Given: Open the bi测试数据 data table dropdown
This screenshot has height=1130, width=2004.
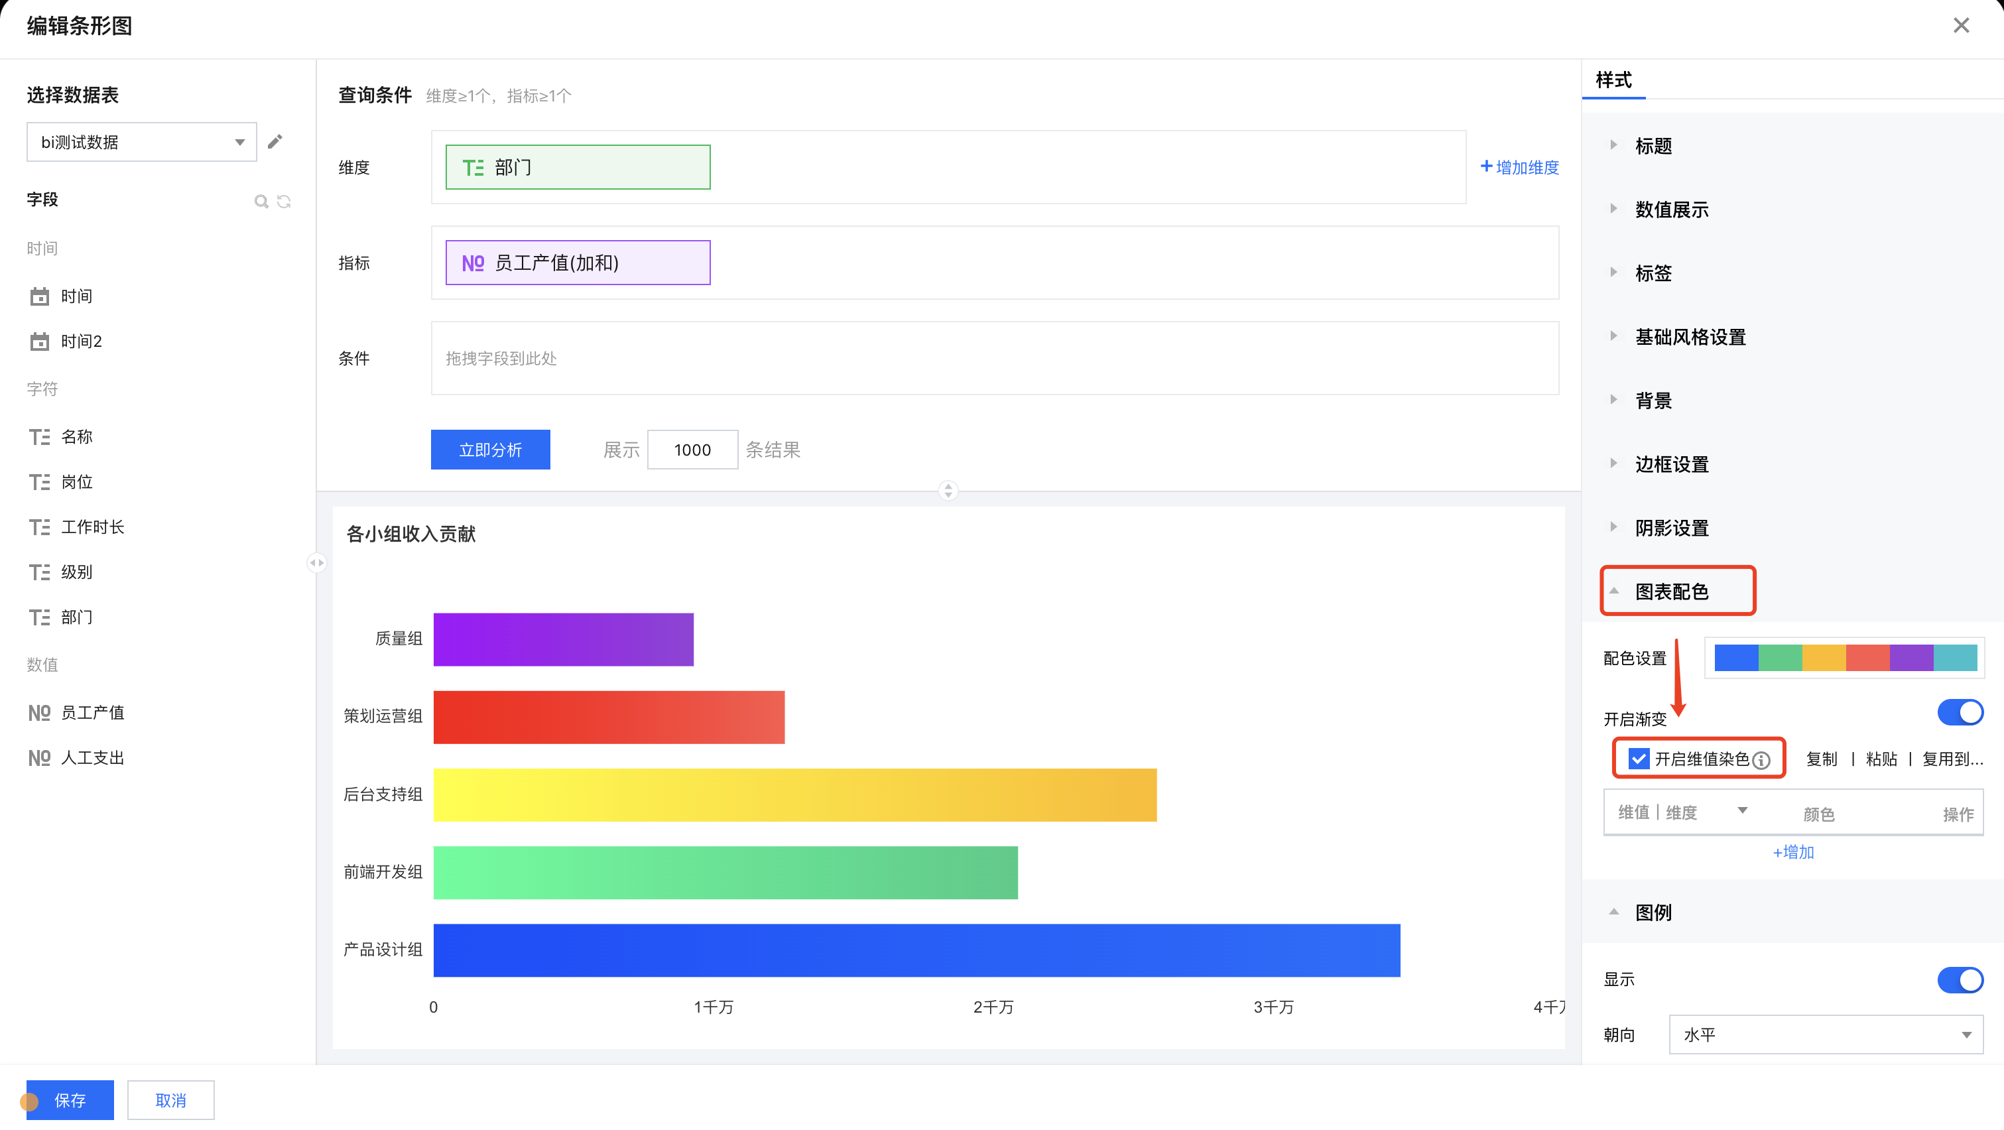Looking at the screenshot, I should (142, 141).
